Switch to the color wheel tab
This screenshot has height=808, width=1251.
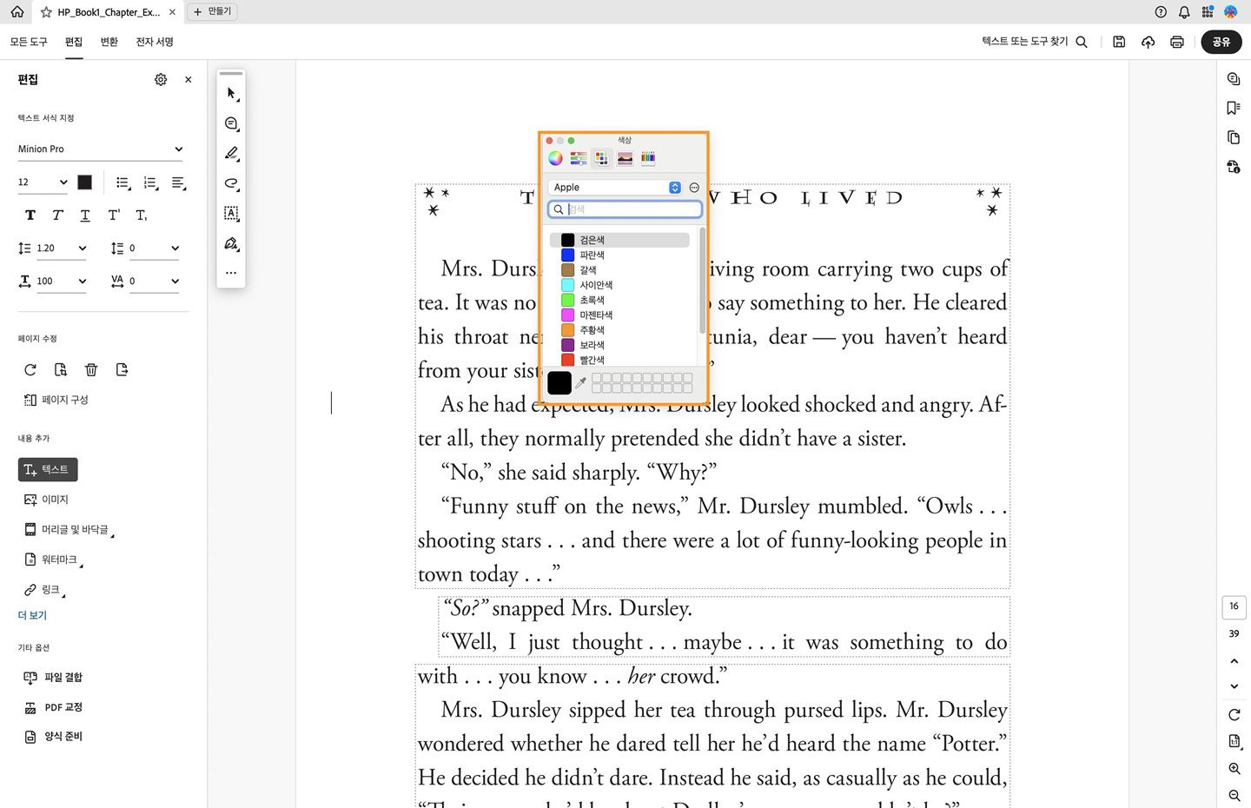[x=555, y=158]
